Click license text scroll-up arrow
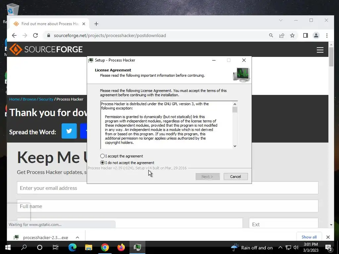 coord(235,104)
